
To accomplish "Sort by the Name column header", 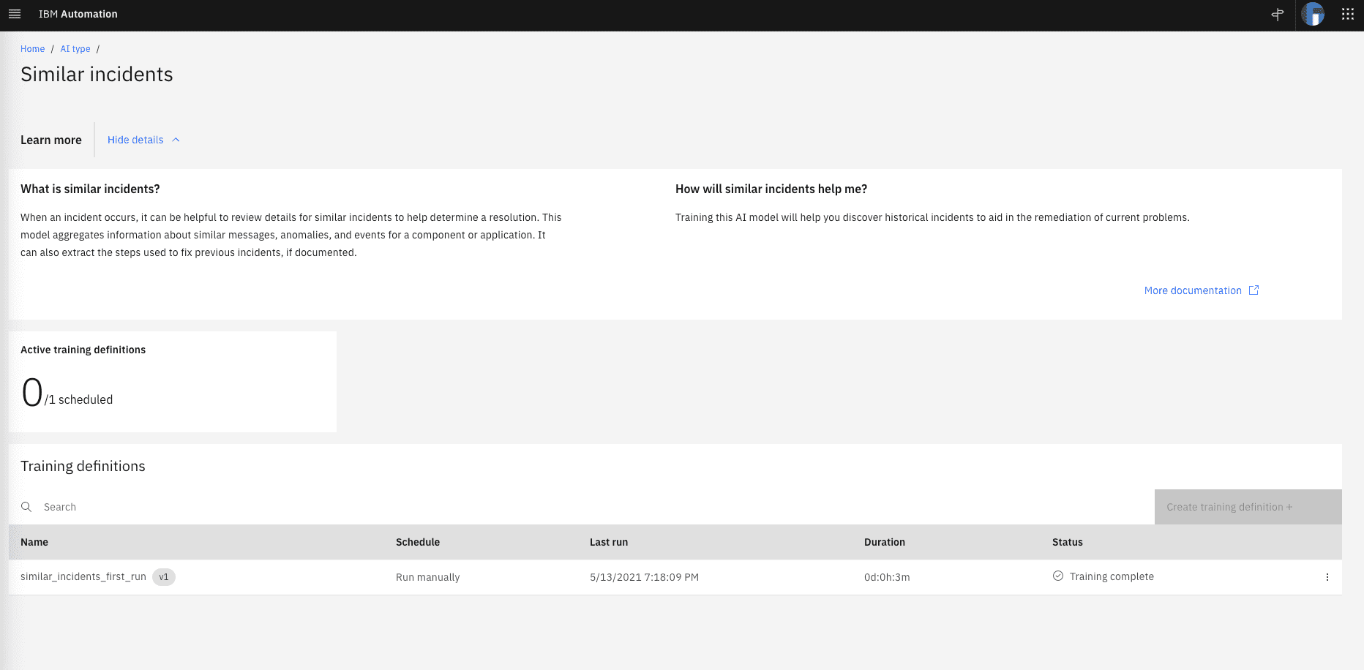I will 34,542.
